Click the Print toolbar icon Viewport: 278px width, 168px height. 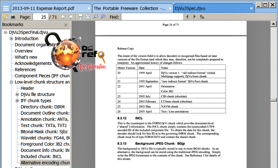click(13, 17)
